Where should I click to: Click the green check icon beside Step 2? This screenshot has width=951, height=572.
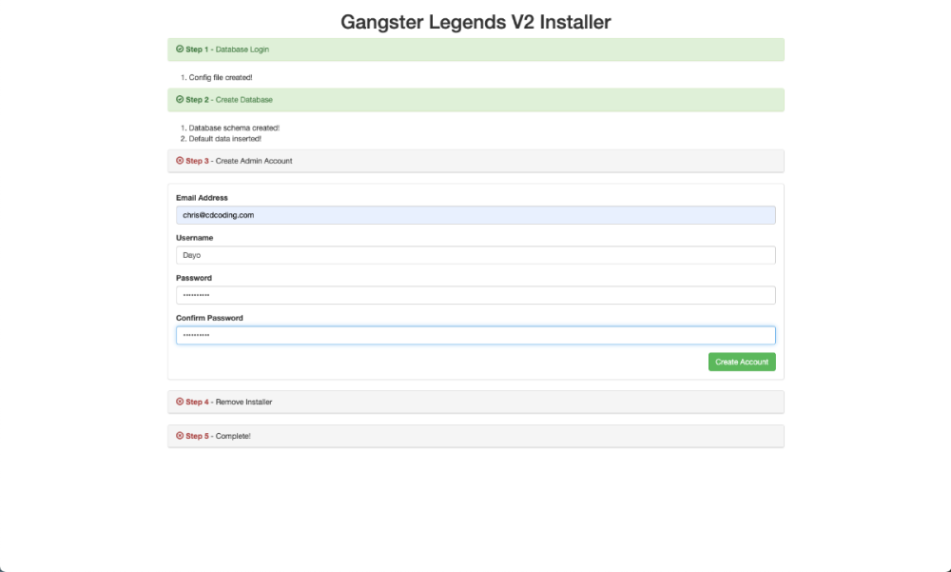[x=180, y=99]
